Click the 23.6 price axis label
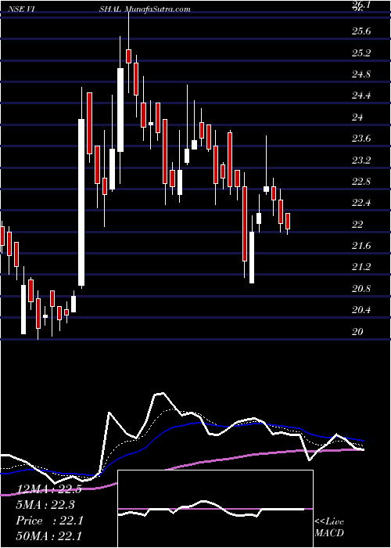This screenshot has width=391, height=548. (x=361, y=139)
